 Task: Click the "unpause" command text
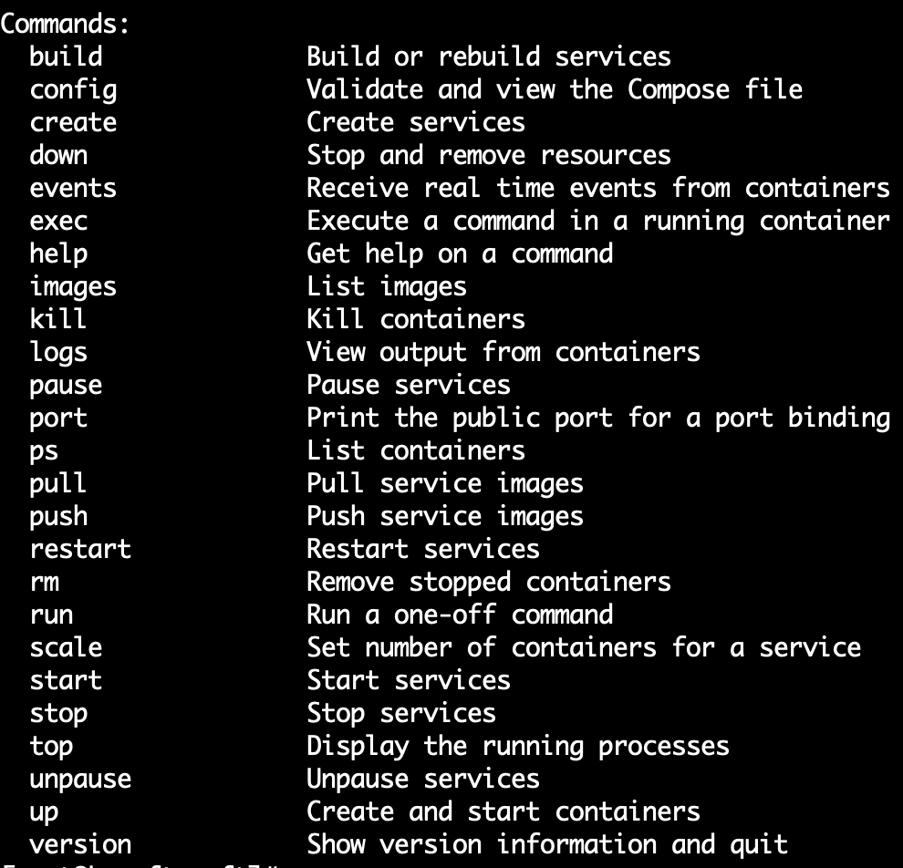point(80,779)
